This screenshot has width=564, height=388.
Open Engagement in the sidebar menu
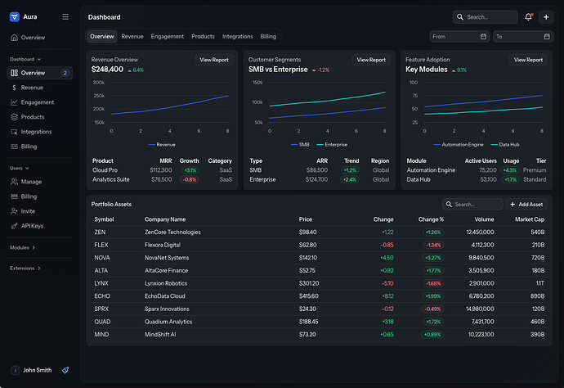[38, 102]
